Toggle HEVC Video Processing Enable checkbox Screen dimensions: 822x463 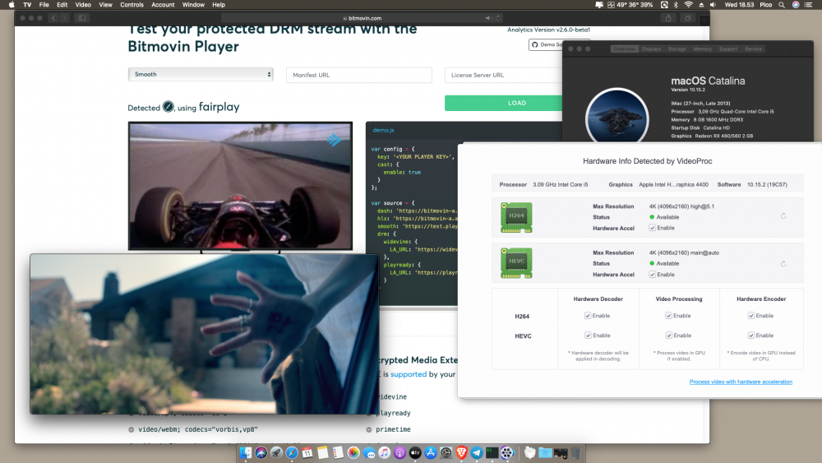[668, 336]
